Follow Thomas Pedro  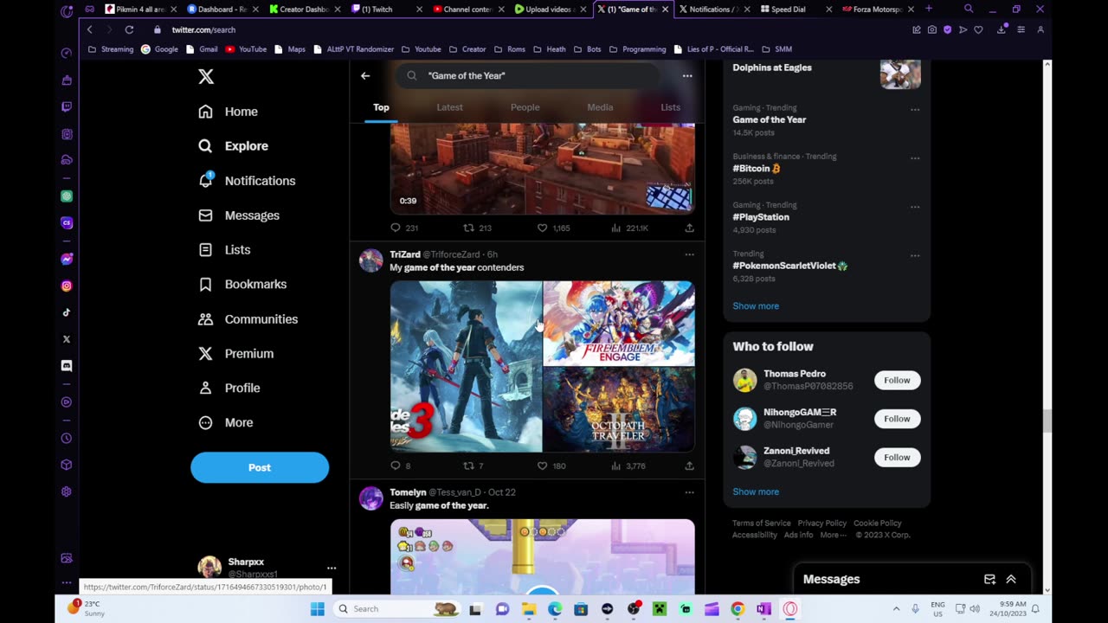[x=897, y=380]
